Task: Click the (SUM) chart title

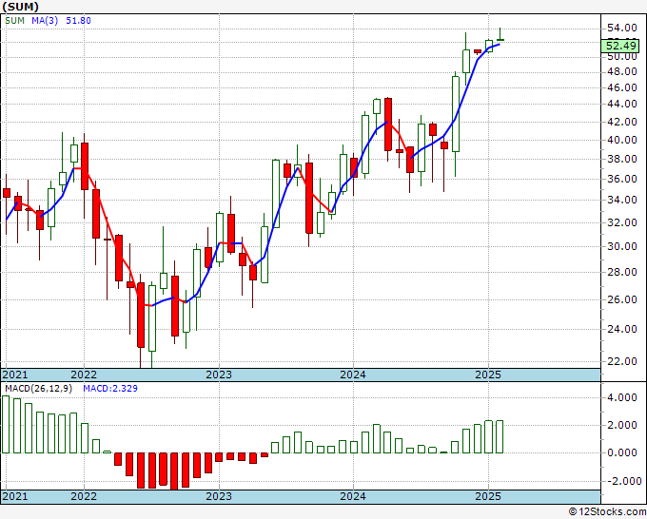Action: [x=21, y=7]
